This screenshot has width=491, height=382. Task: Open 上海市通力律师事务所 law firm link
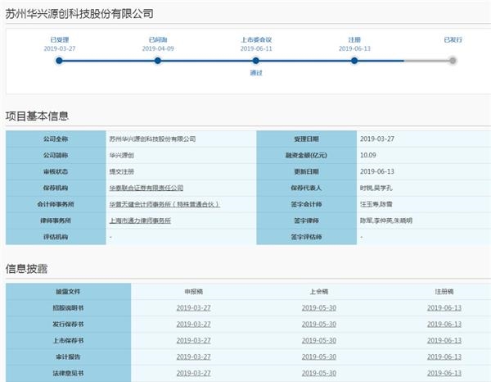click(140, 221)
